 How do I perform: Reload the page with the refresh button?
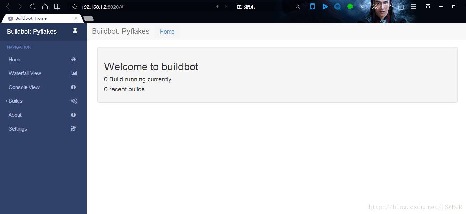coord(33,6)
